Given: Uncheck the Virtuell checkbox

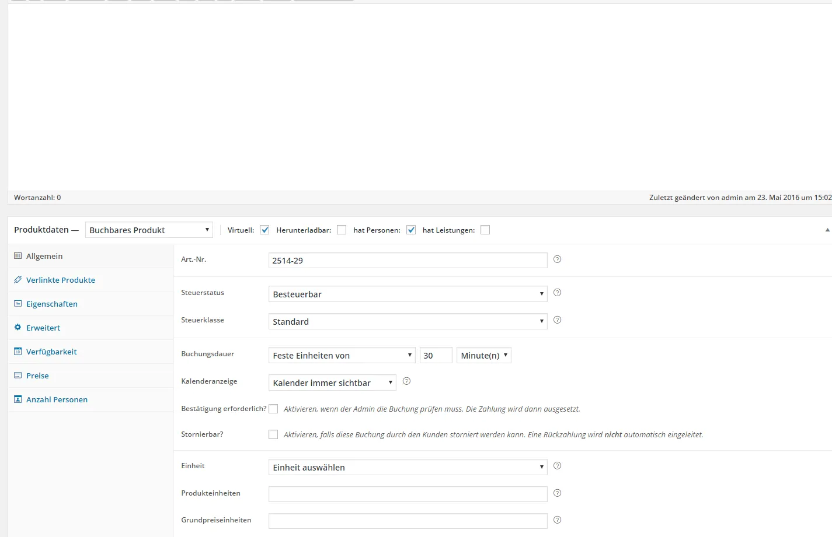Looking at the screenshot, I should [x=264, y=230].
